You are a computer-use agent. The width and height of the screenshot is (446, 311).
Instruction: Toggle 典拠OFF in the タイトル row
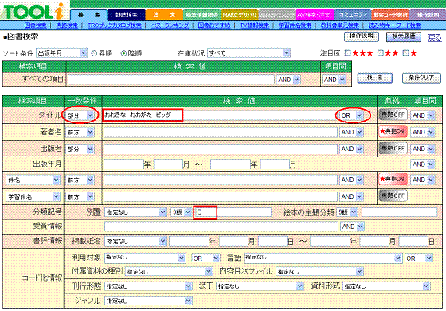coord(393,115)
